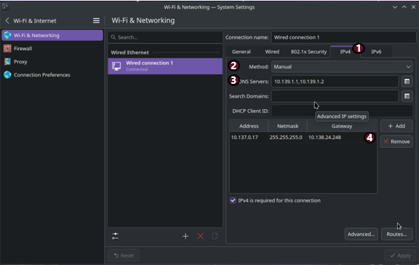
Task: Open the Routes... dialog
Action: (396, 234)
